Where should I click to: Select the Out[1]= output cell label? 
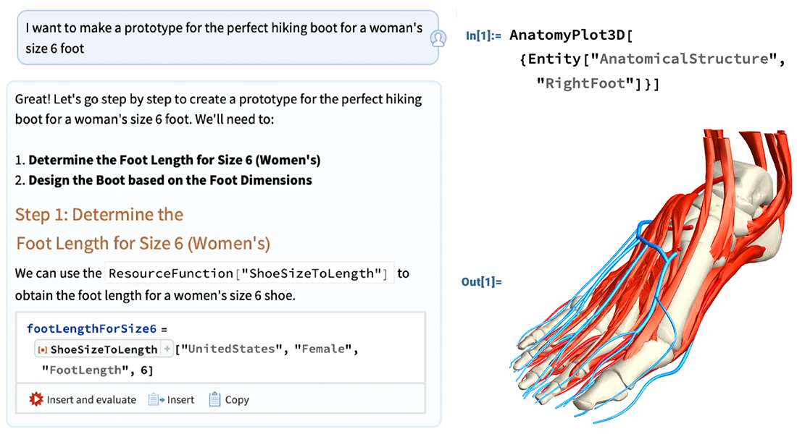[481, 281]
